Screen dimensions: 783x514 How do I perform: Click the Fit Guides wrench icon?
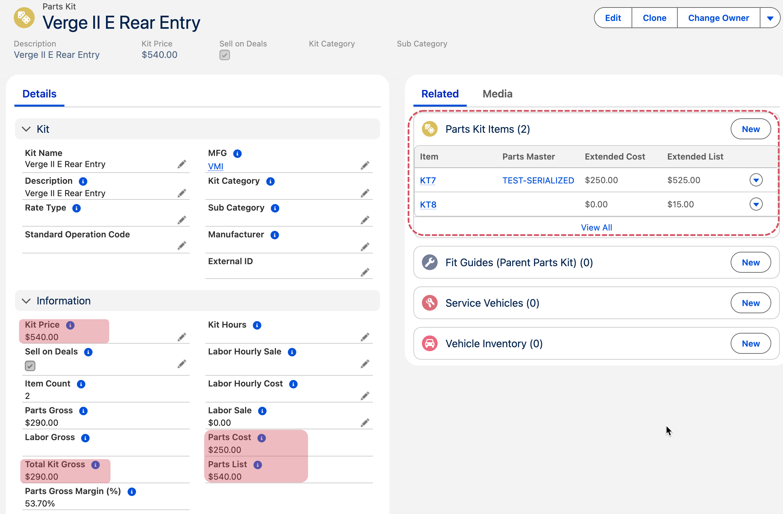(430, 263)
